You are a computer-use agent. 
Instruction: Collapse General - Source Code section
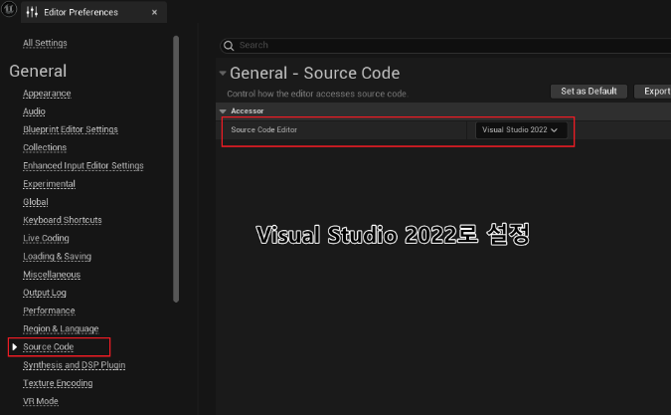point(223,74)
